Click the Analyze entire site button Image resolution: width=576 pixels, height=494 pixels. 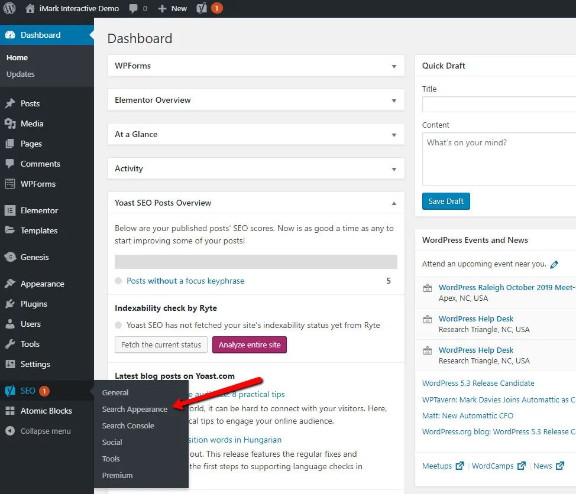[x=250, y=344]
